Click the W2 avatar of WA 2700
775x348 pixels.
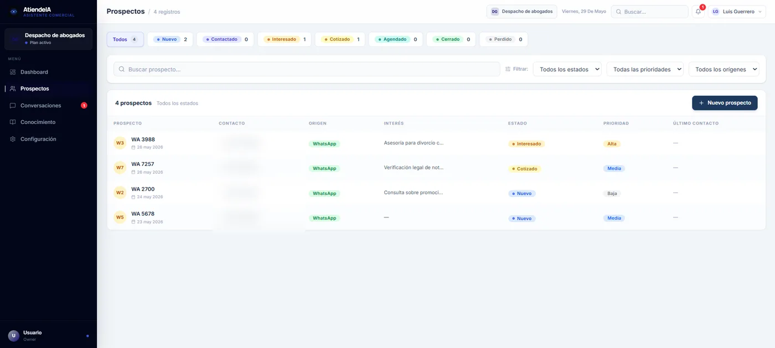120,193
